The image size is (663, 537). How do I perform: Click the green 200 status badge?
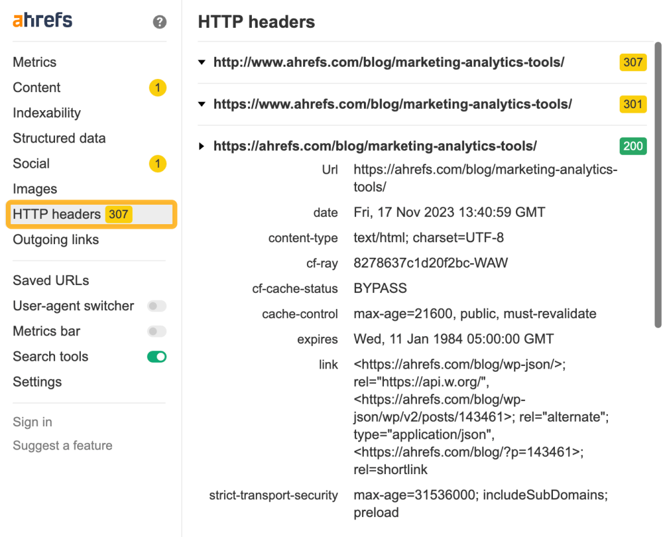(x=633, y=146)
